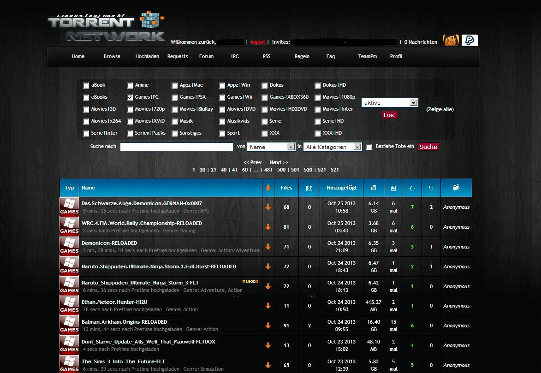Download Naruto Full.Burst-RELOADED torrent arrow
Image resolution: width=541 pixels, height=373 pixels.
point(268,266)
